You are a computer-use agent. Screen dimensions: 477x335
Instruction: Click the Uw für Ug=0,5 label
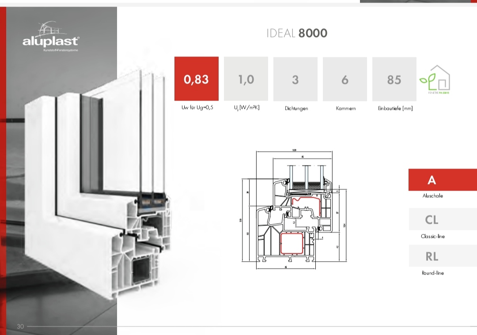197,108
